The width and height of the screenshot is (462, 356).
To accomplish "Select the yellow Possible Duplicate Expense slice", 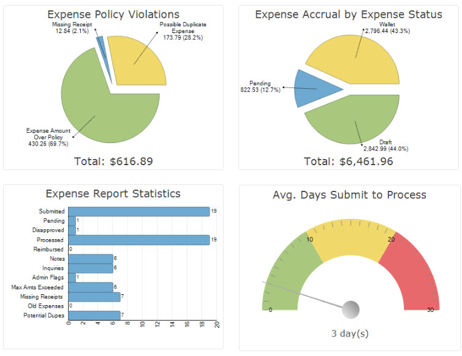I will 135,62.
